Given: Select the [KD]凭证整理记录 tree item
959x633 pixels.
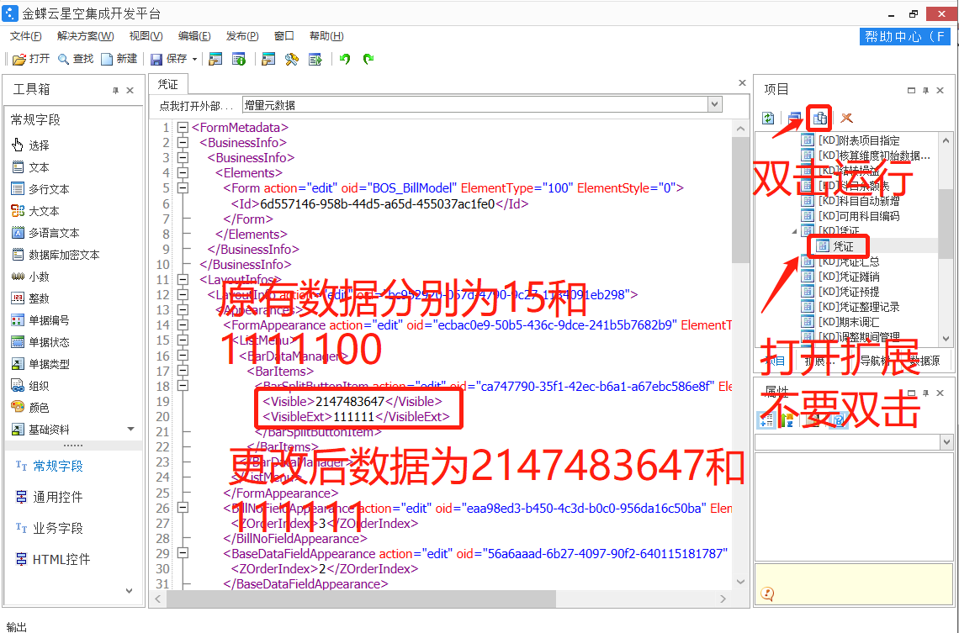Looking at the screenshot, I should point(850,307).
